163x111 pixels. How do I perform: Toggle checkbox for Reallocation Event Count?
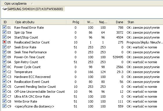click(4, 81)
